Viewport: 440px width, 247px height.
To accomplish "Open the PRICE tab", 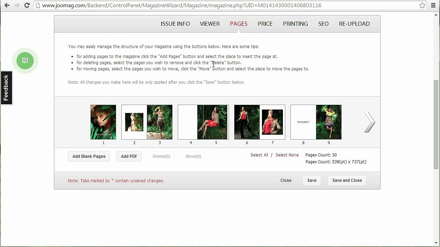I will [x=265, y=24].
